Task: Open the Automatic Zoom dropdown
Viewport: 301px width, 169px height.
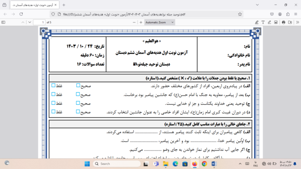Action: (160, 22)
